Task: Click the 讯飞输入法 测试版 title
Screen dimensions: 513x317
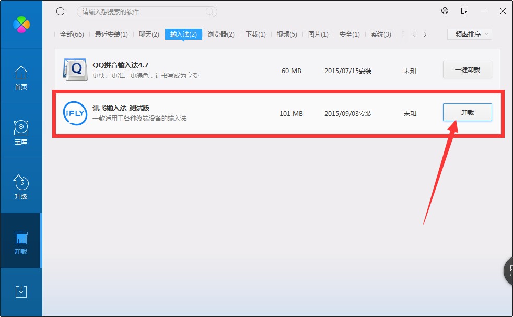Action: pos(121,108)
